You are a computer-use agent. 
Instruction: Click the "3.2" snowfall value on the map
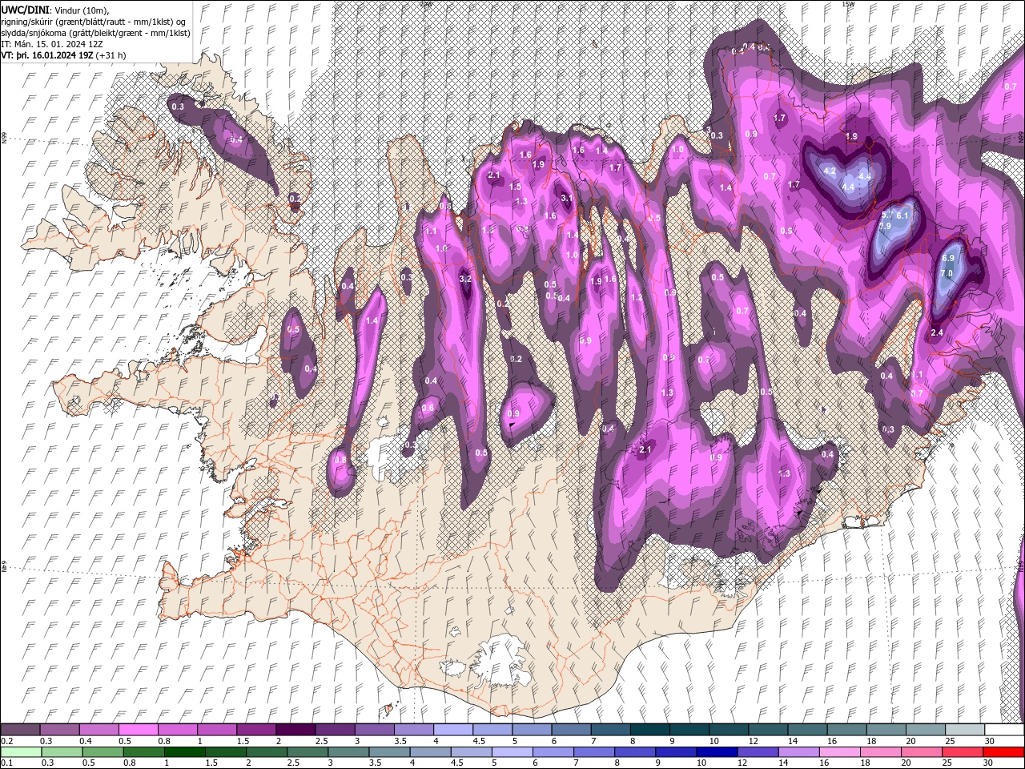tap(465, 279)
